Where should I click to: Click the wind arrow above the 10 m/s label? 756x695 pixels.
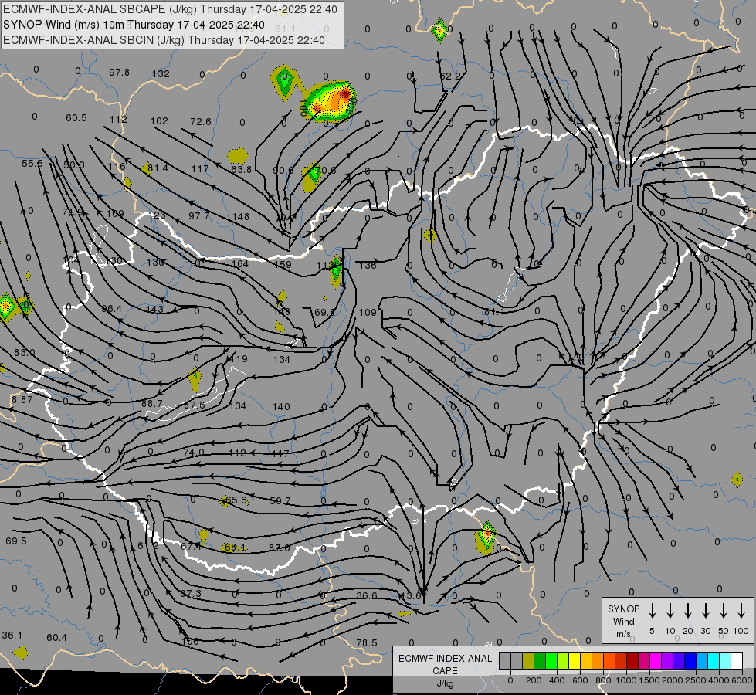670,611
